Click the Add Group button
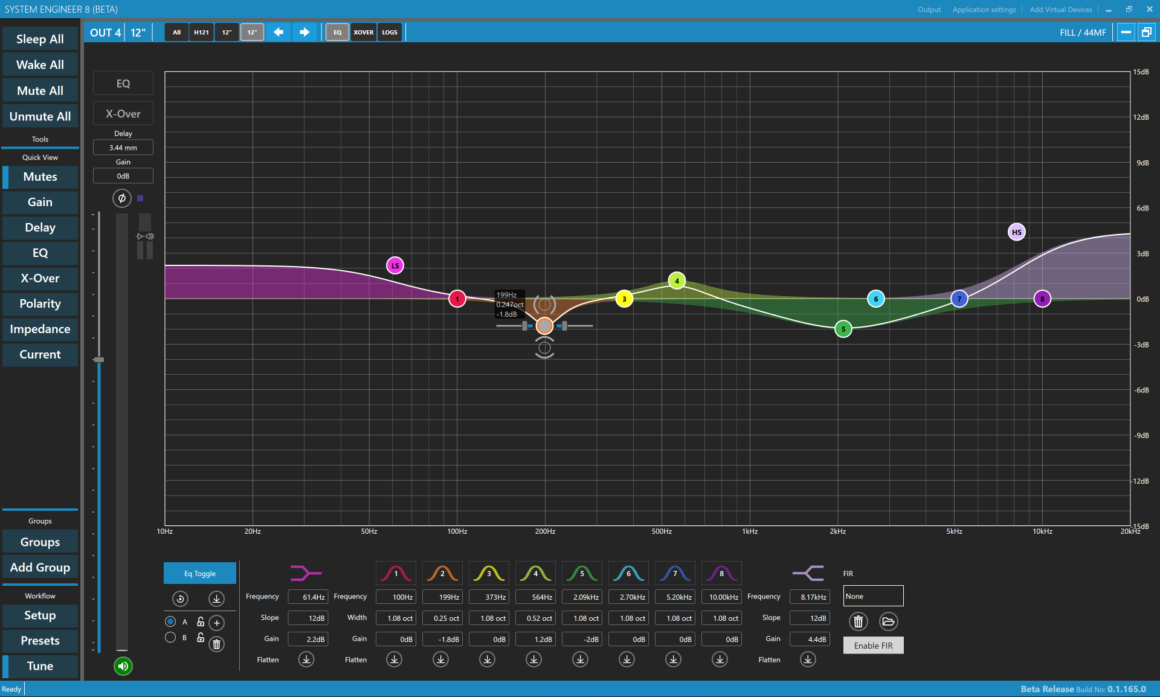This screenshot has width=1160, height=697. 40,567
